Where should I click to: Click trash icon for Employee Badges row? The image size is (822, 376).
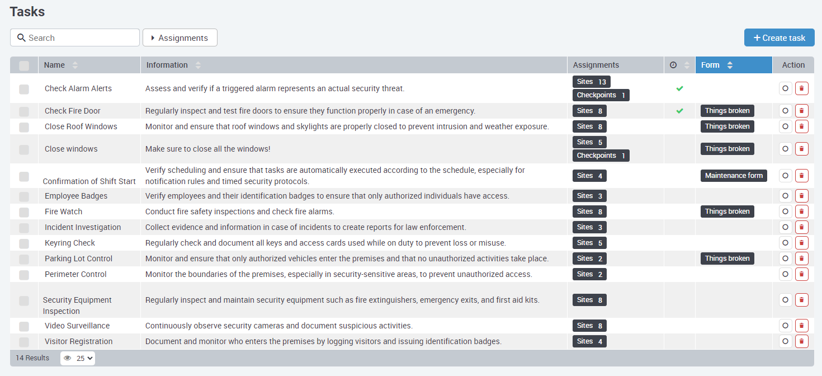pos(801,196)
